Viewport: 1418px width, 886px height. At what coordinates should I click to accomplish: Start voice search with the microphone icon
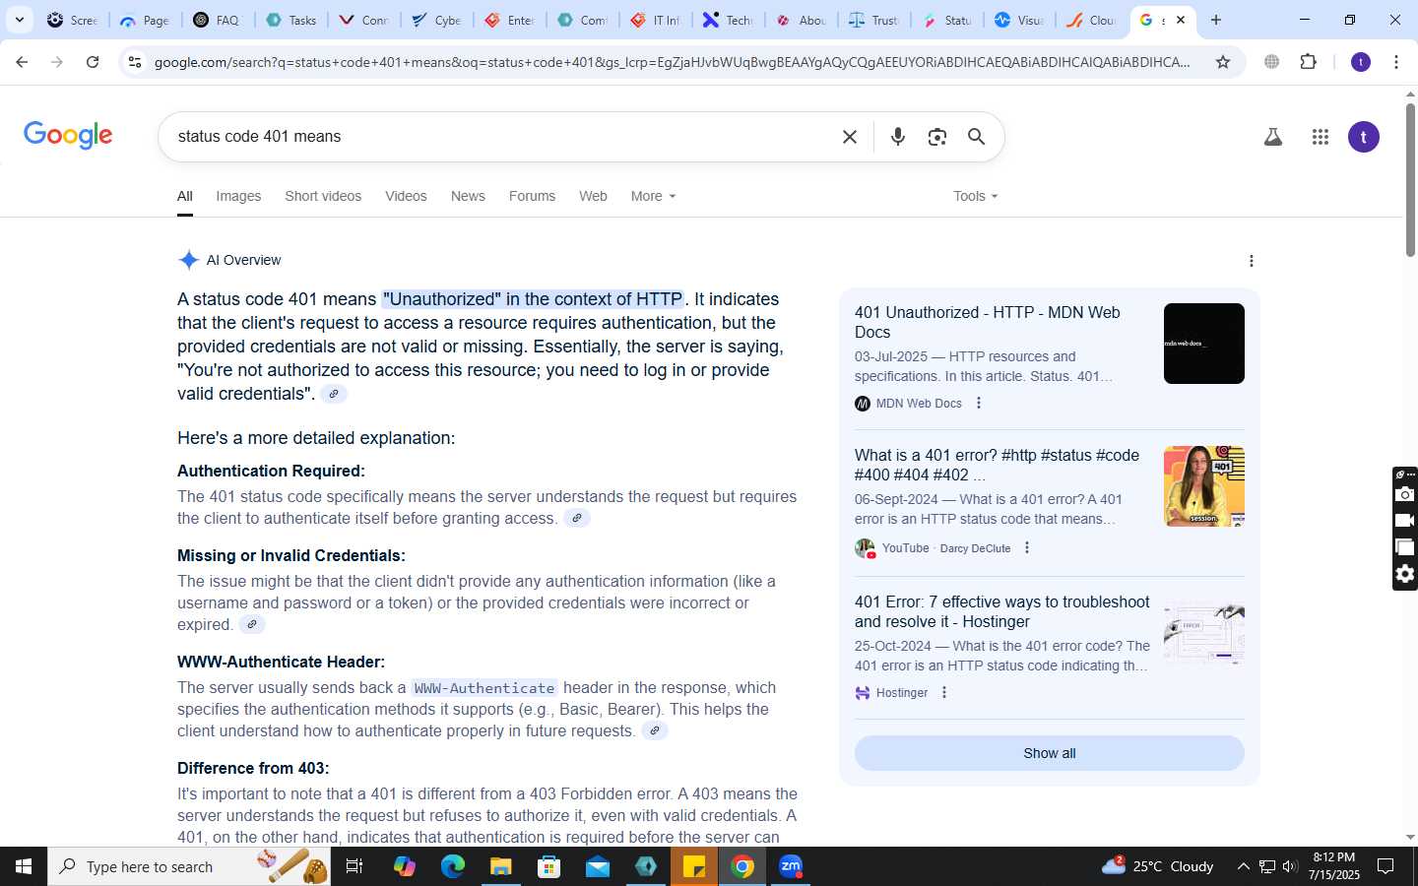897,137
